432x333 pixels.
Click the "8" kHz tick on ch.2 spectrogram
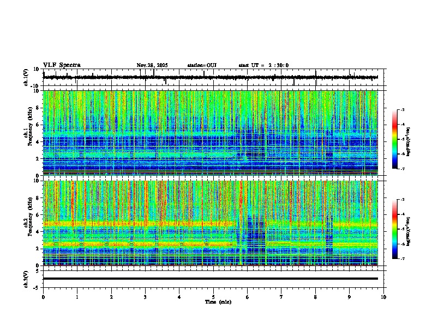coord(38,198)
